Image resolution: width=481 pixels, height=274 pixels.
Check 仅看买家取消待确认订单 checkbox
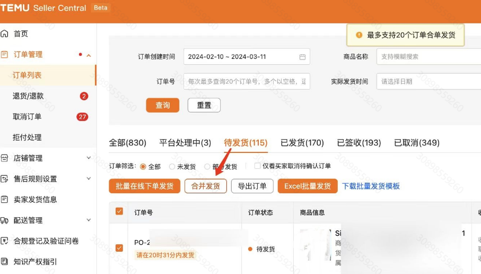(x=258, y=166)
